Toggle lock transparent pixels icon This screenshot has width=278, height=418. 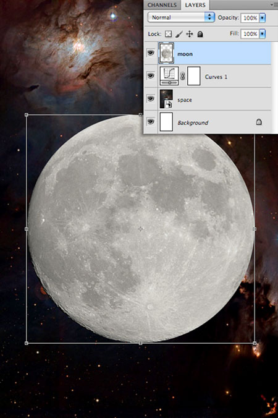[x=168, y=34]
